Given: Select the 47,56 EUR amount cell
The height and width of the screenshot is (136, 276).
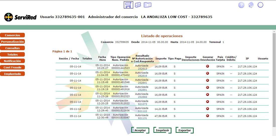Looking at the screenshot, I should coord(161,116).
